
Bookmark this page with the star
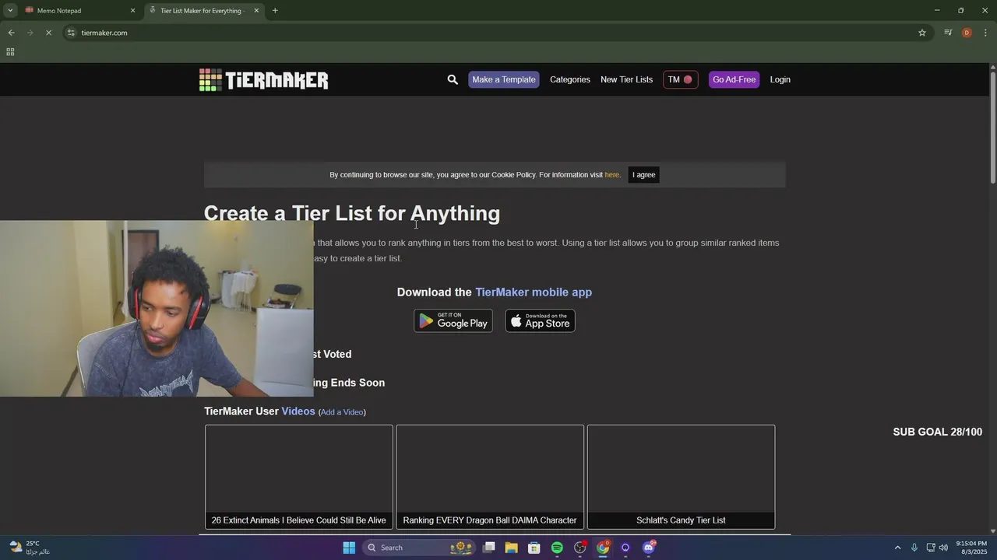[x=922, y=33]
